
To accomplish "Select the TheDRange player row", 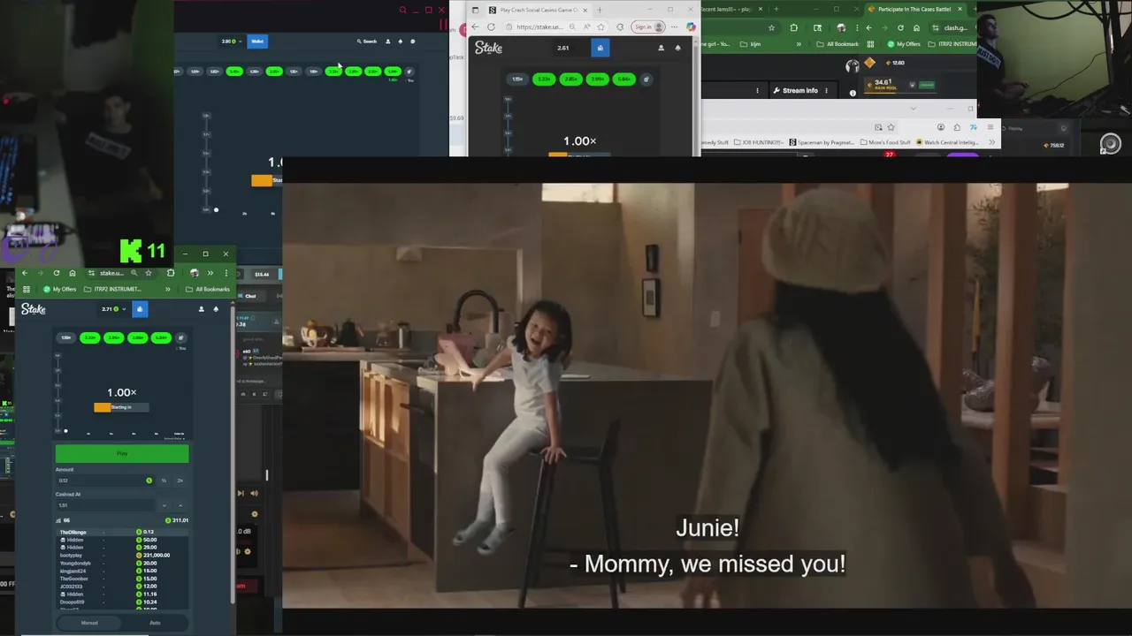I will (122, 532).
